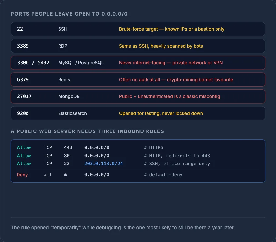
Task: Select the Redis service name
Action: point(64,80)
